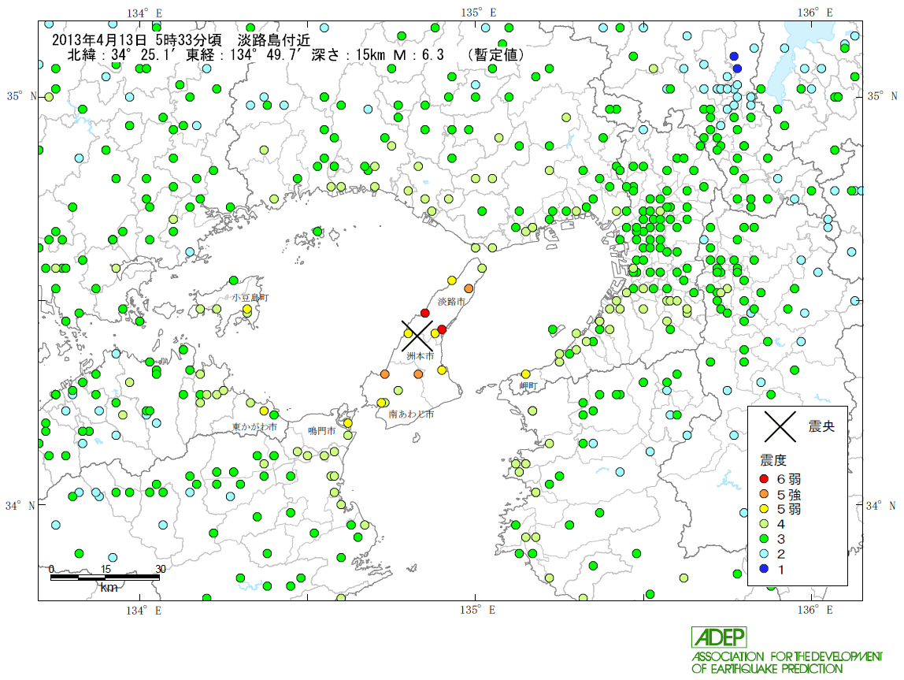Select the bright green intensity 3 legend swatch
904x680 pixels.
pyautogui.click(x=764, y=539)
